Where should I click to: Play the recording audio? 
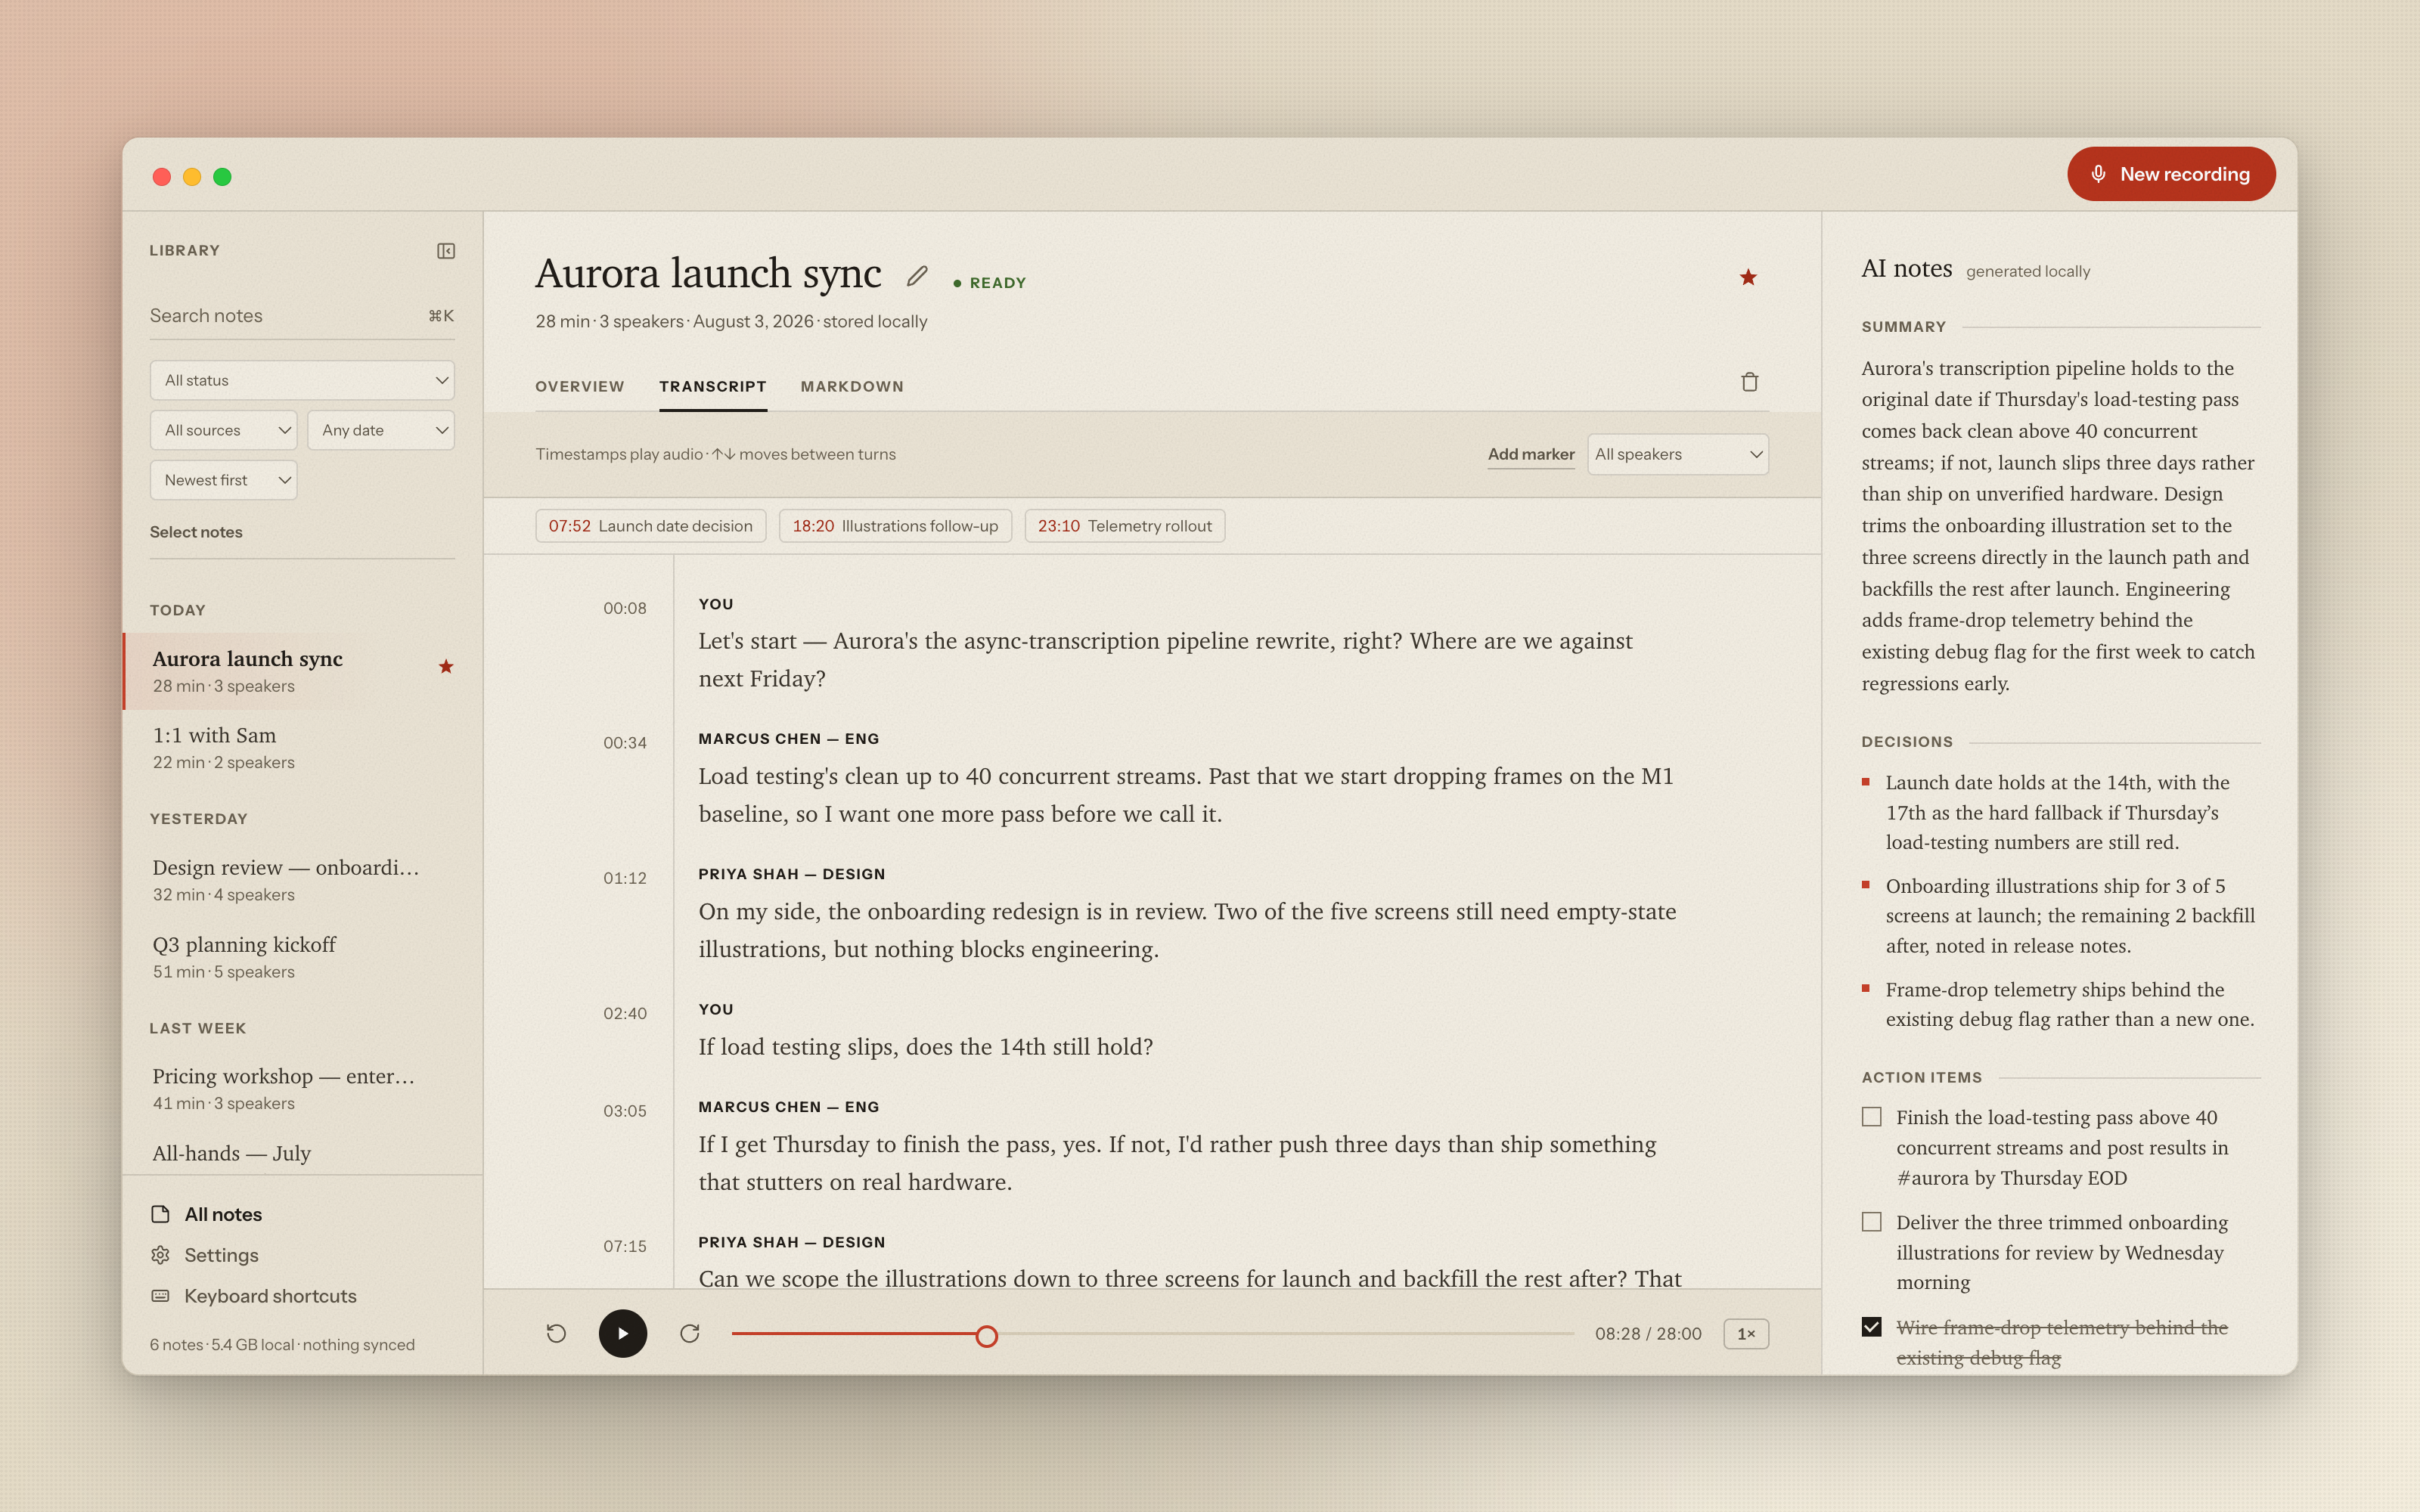[x=622, y=1333]
